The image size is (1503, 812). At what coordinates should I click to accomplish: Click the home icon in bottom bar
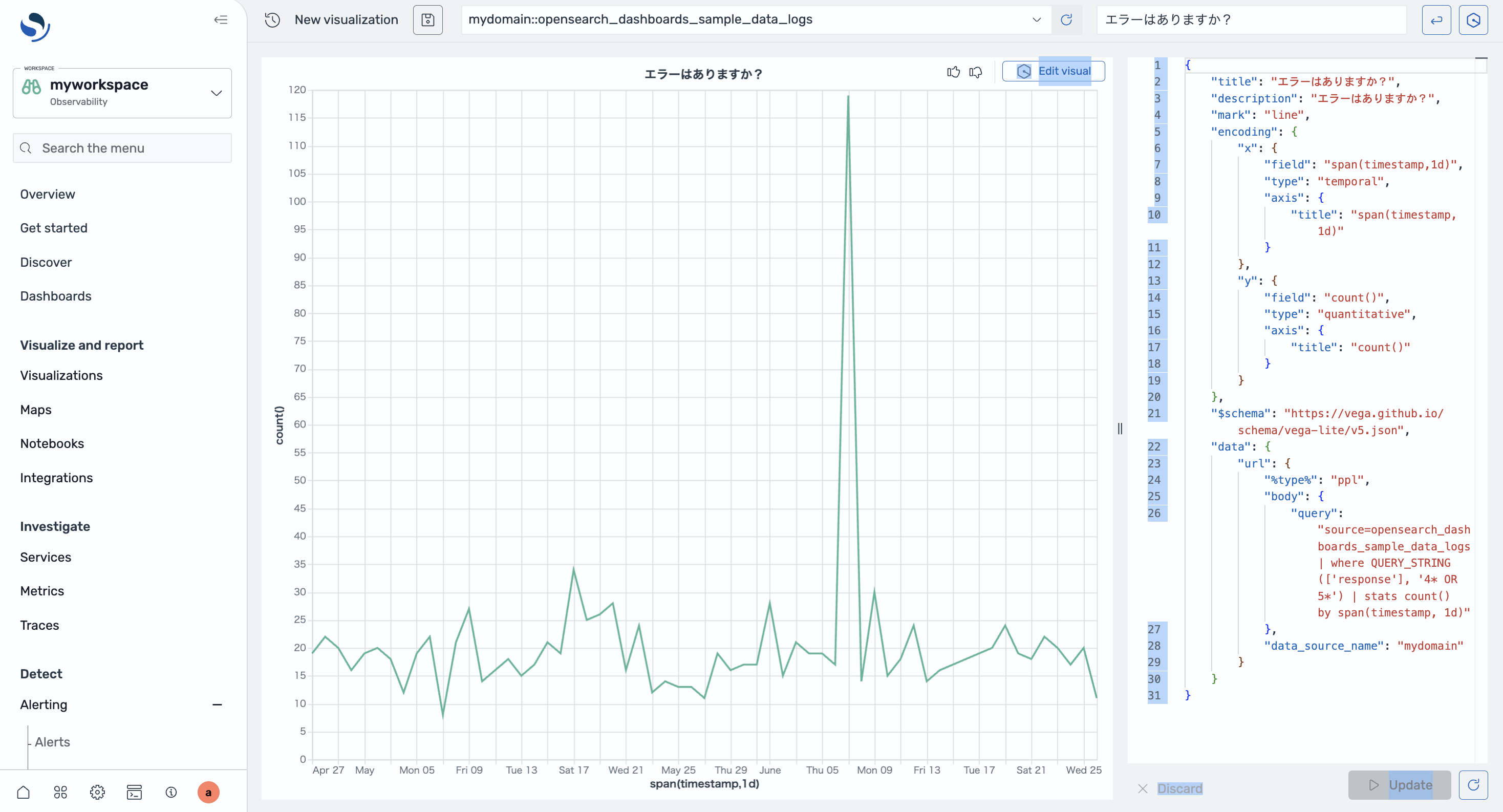tap(24, 792)
